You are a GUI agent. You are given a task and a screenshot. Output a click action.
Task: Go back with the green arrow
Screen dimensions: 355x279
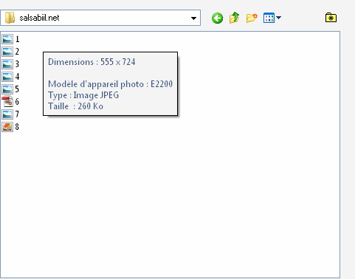[x=217, y=18]
